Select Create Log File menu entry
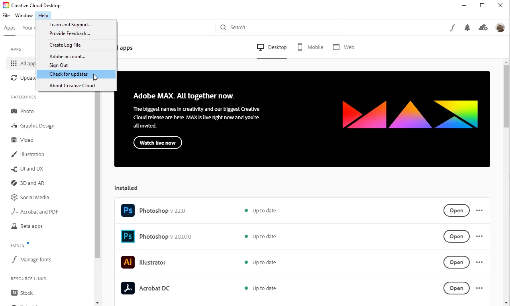Image resolution: width=510 pixels, height=306 pixels. [x=76, y=45]
